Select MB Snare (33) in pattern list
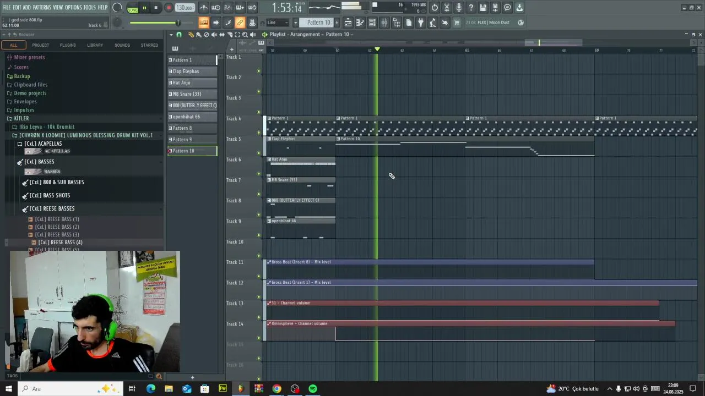Viewport: 705px width, 396px height. click(x=192, y=94)
